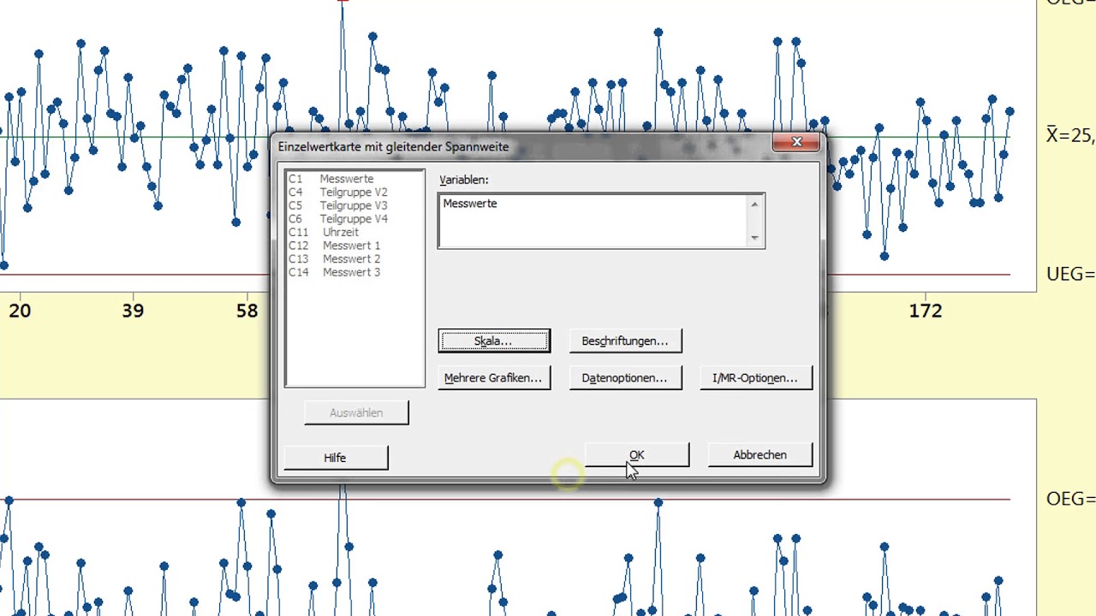The image size is (1096, 616).
Task: Click into the Variablen input field
Action: tap(601, 221)
